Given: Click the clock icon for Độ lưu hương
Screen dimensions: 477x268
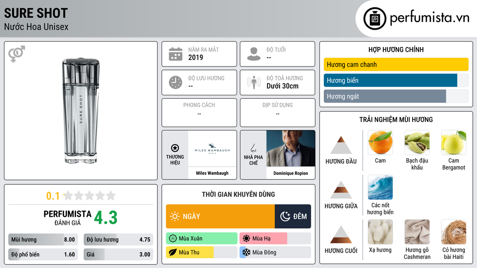Looking at the screenshot, I should (176, 82).
